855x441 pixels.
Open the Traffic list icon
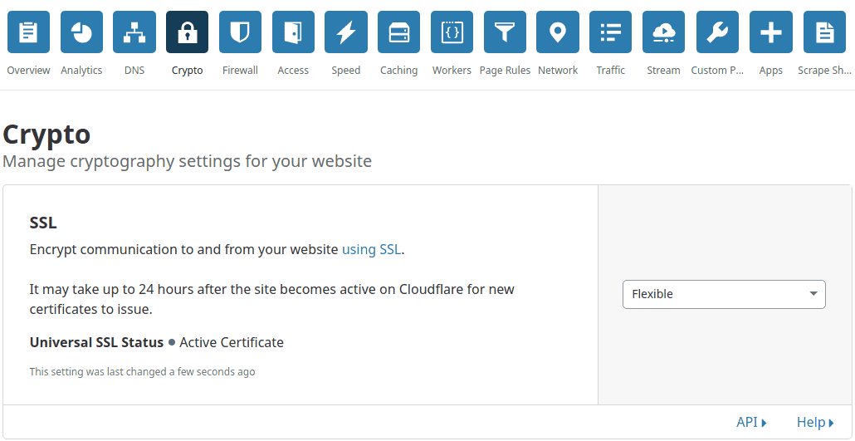[x=611, y=32]
